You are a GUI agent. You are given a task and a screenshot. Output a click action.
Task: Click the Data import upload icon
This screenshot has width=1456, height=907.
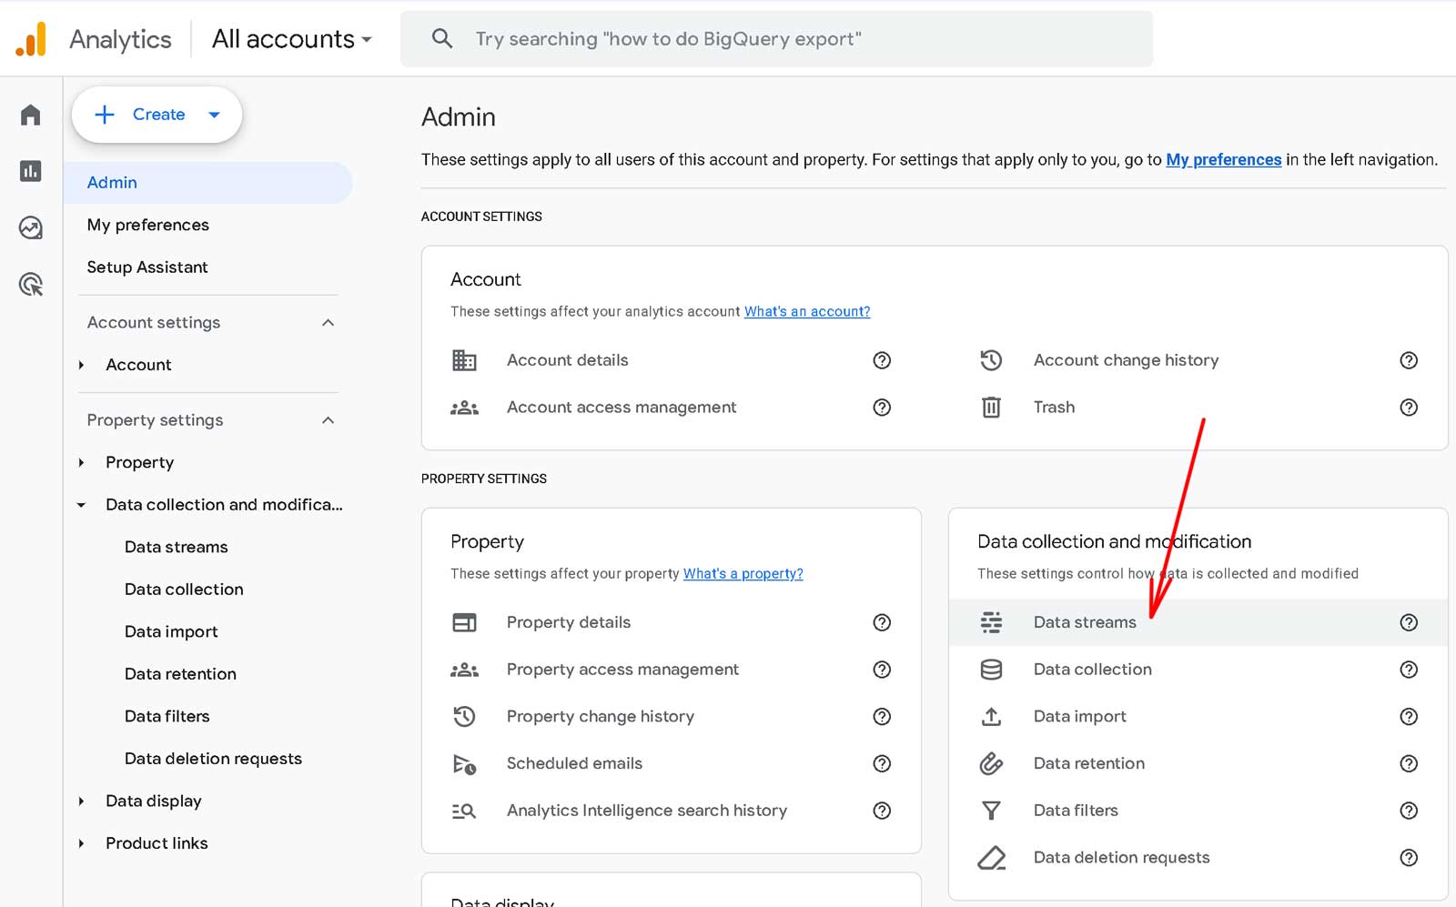pyautogui.click(x=991, y=717)
